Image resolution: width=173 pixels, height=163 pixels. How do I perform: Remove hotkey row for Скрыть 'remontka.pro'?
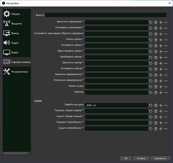click(166, 129)
